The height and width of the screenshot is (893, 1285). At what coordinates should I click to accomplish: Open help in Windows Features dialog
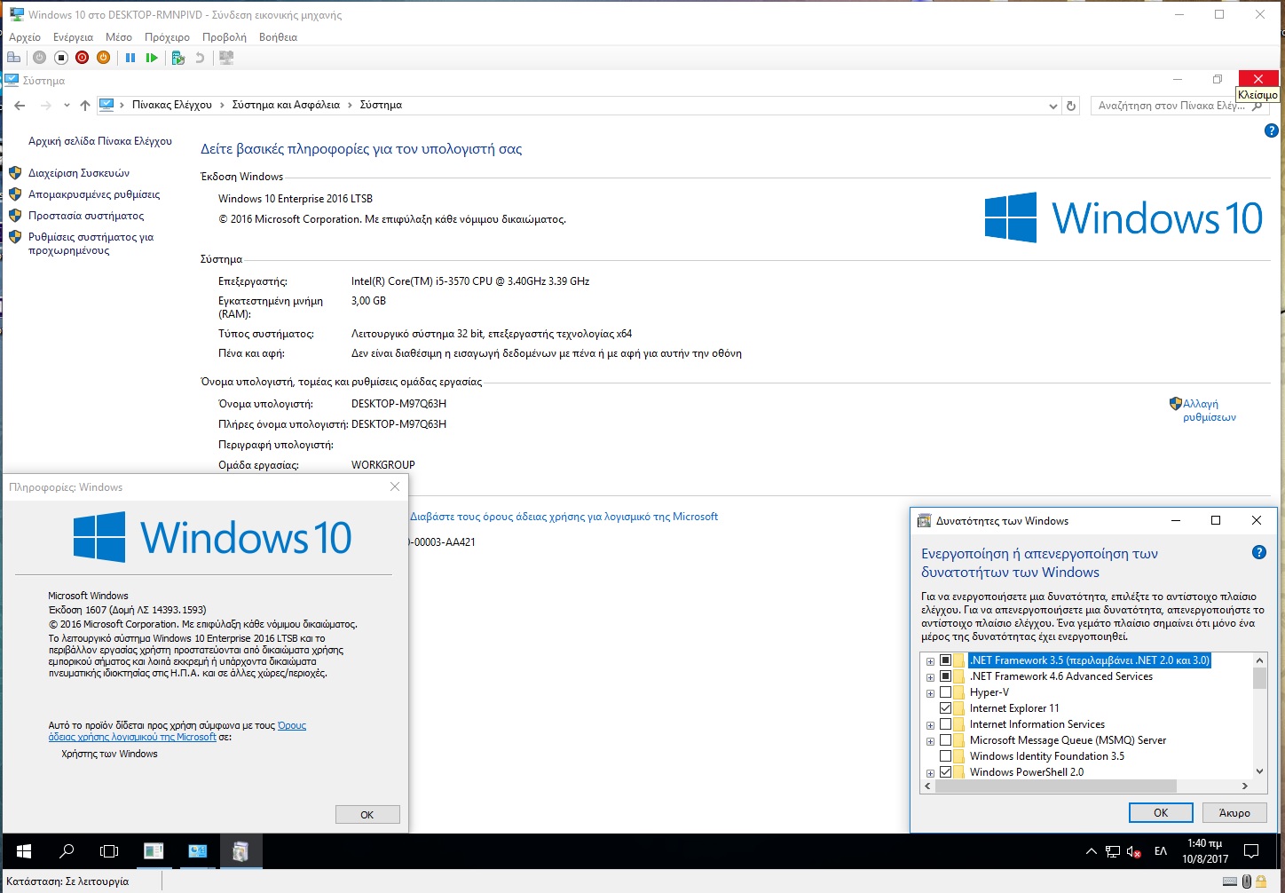[x=1258, y=552]
